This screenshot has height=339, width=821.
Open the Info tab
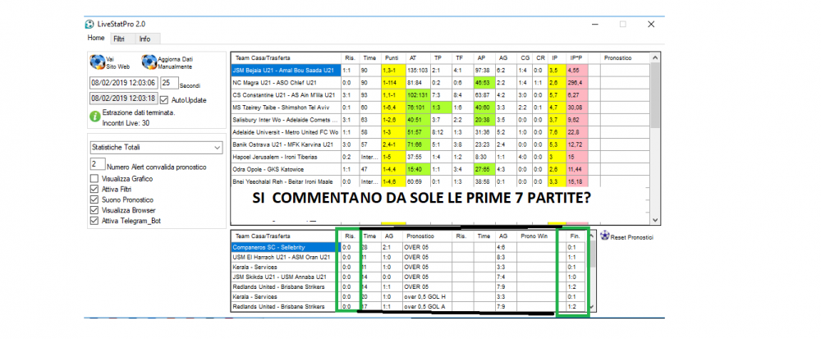[x=144, y=39]
